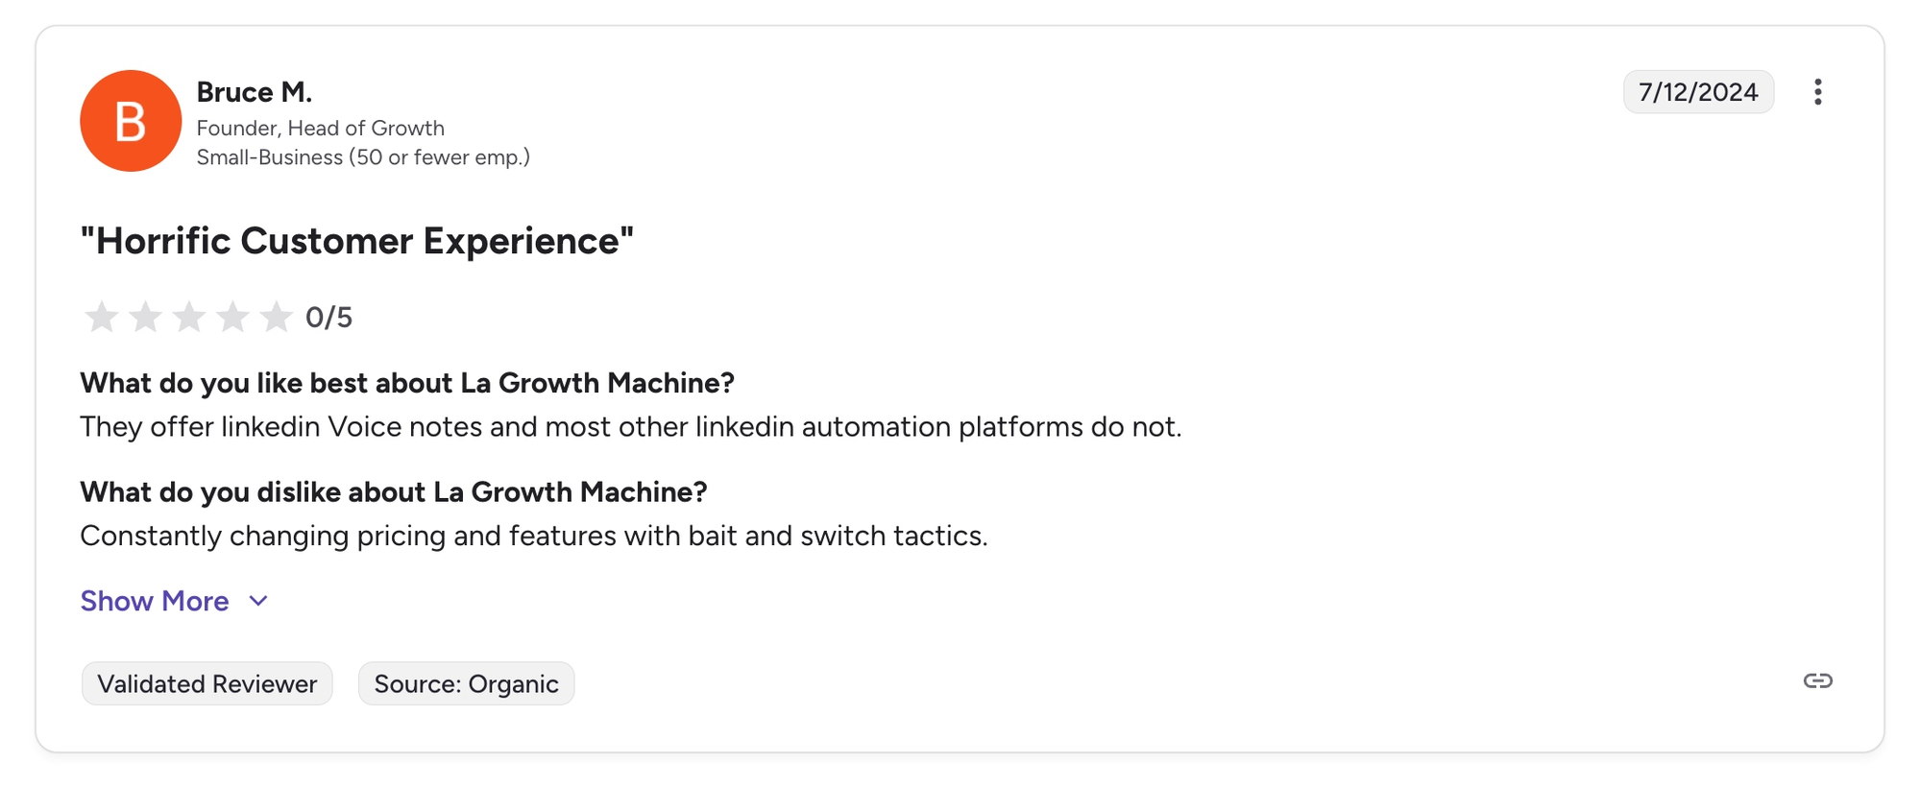Open the three-dot review options menu
The height and width of the screenshot is (787, 1921).
click(1817, 92)
